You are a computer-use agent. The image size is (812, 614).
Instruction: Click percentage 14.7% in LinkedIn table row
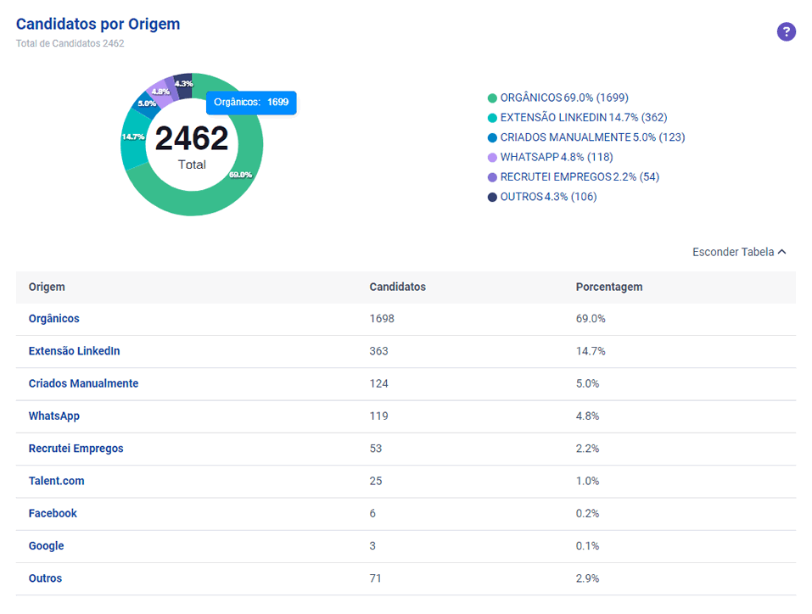tap(591, 351)
